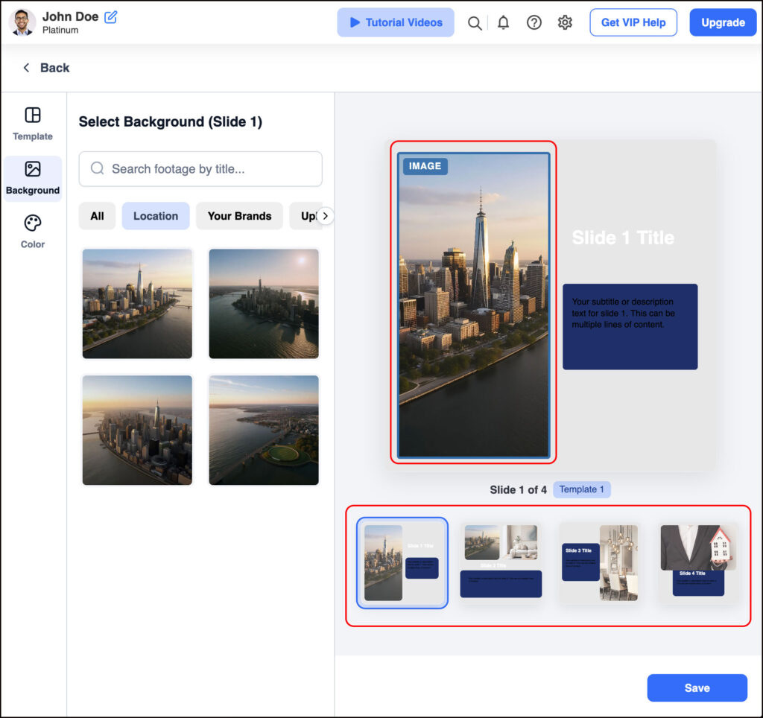Choose the sunset river skyline background thumbnail

(264, 303)
